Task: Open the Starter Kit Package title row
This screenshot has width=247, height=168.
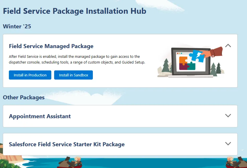Action: point(67,144)
